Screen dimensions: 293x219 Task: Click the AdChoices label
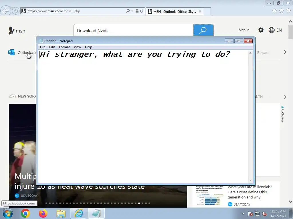pyautogui.click(x=282, y=114)
